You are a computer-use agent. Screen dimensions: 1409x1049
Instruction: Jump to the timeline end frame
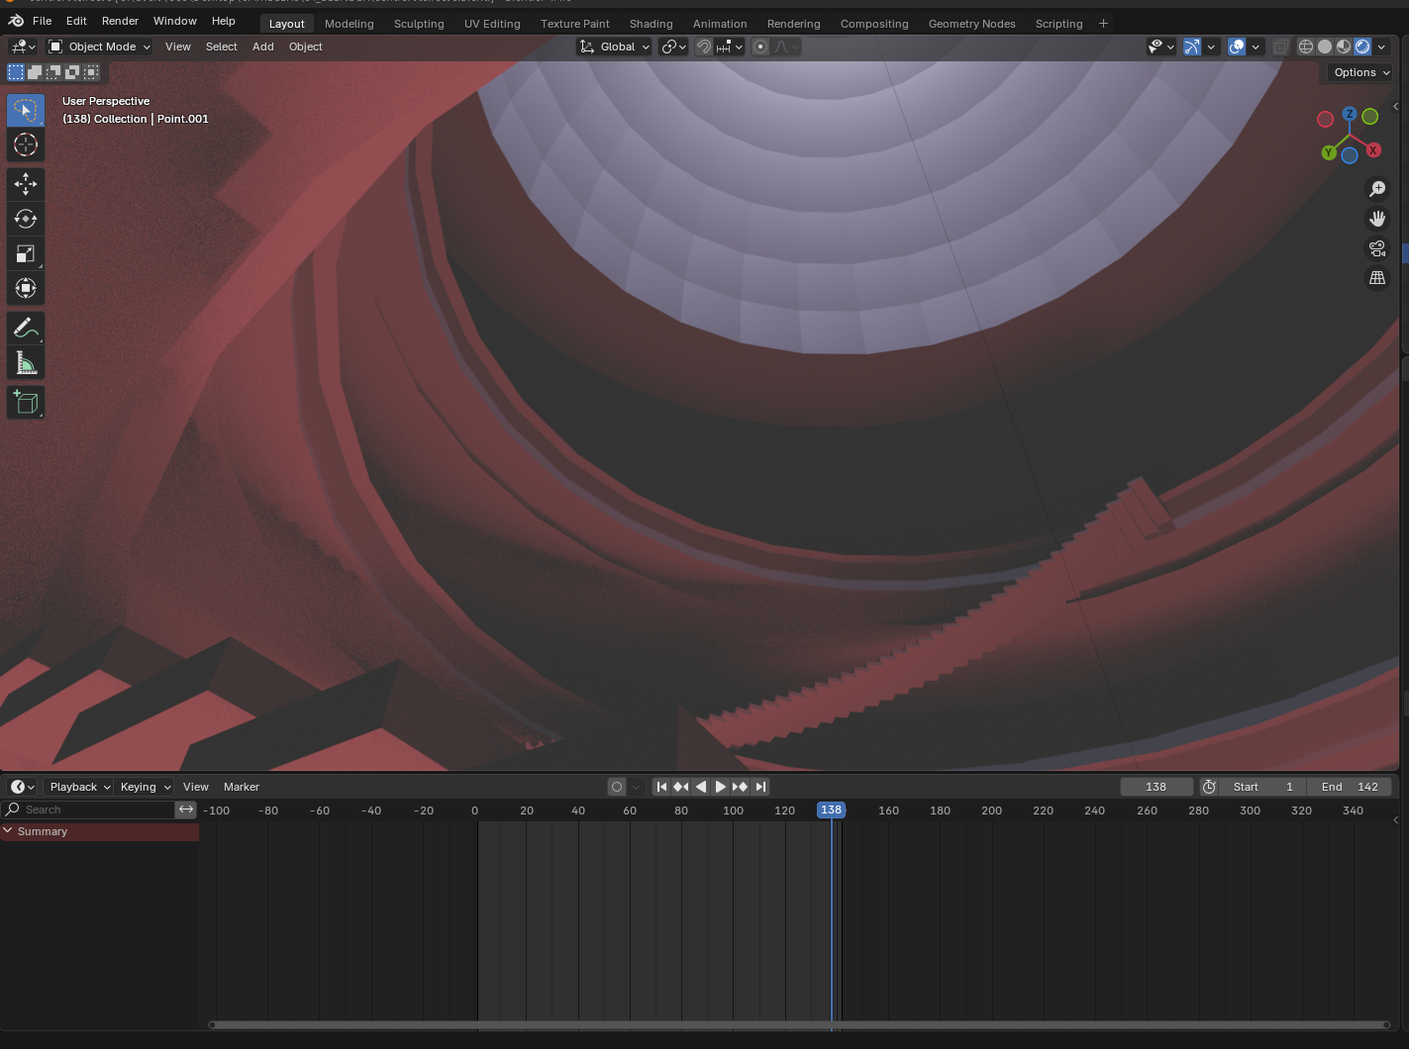pyautogui.click(x=760, y=787)
